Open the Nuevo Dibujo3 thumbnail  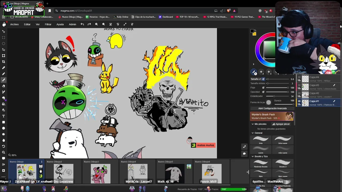coord(100,174)
